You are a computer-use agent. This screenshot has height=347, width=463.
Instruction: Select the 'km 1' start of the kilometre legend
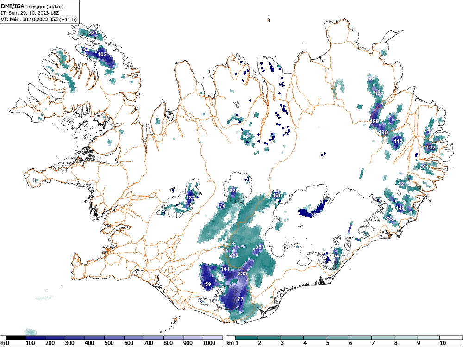point(232,343)
